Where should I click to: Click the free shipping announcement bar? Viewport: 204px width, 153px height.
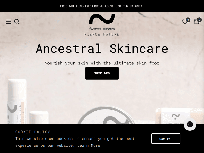pyautogui.click(x=102, y=6)
